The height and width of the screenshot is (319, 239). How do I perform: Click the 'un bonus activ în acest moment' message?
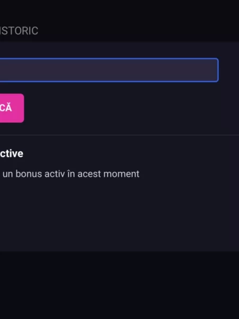tap(71, 174)
